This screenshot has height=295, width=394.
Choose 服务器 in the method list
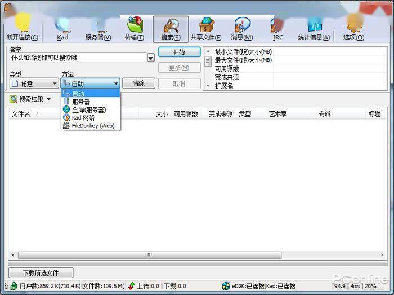pos(91,102)
